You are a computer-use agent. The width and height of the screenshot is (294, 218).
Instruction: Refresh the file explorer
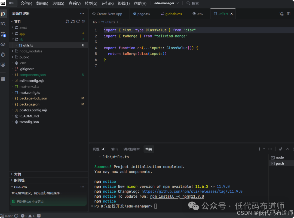point(78,21)
